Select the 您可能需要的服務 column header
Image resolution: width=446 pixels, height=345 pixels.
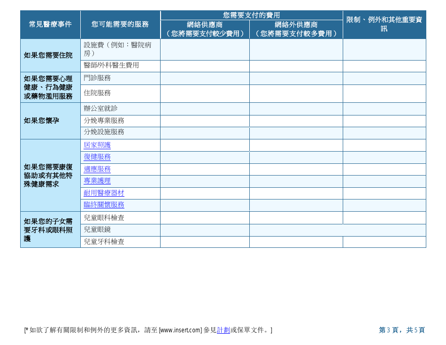[x=121, y=23]
